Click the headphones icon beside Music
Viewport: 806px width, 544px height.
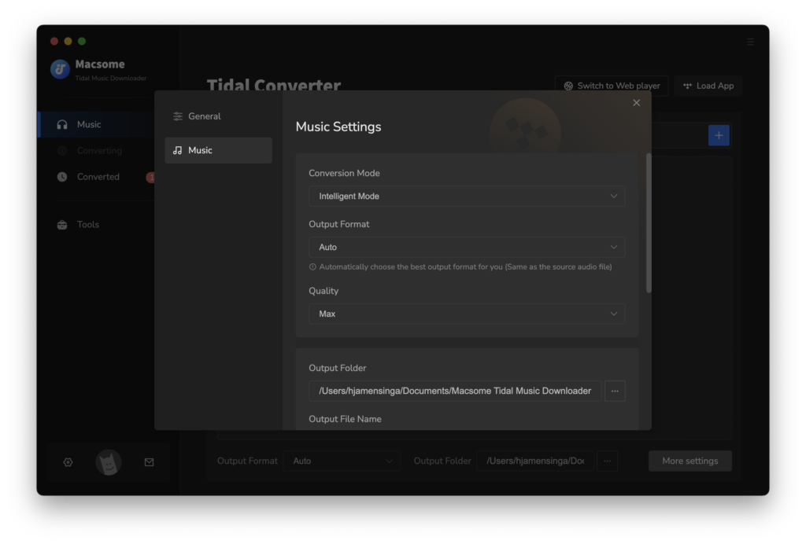(62, 125)
